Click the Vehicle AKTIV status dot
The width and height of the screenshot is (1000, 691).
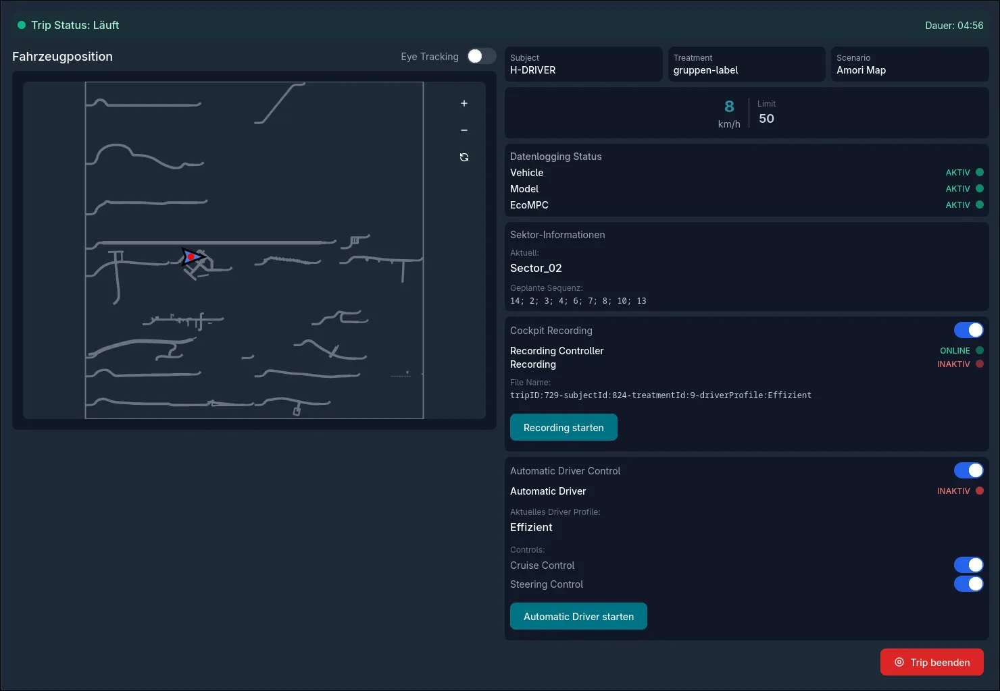coord(980,172)
